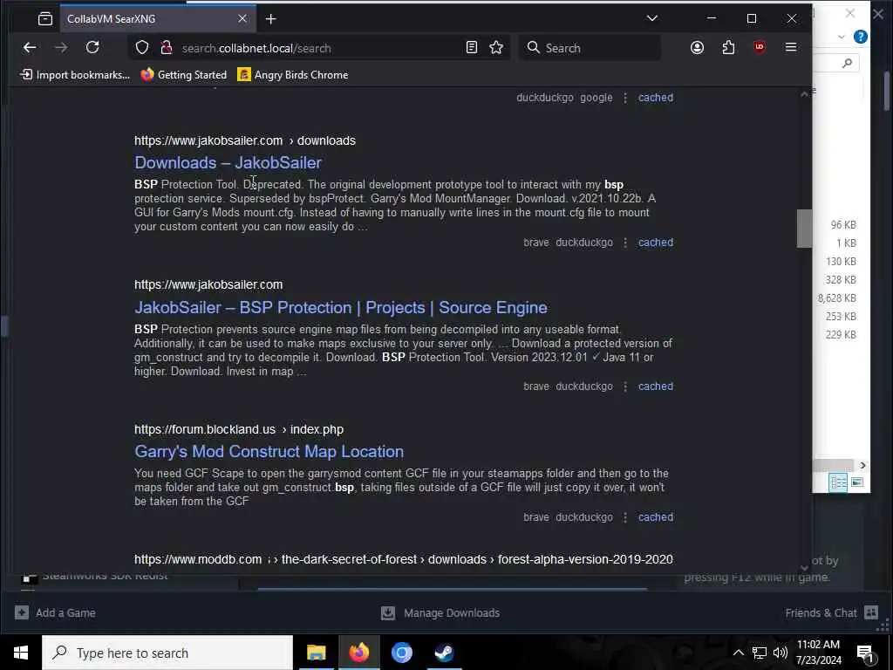
Task: Open the Firefox account icon
Action: (697, 48)
